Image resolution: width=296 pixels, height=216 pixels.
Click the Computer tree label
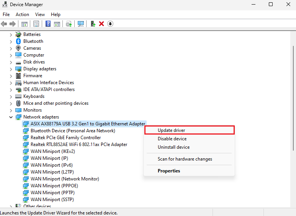[x=34, y=55]
